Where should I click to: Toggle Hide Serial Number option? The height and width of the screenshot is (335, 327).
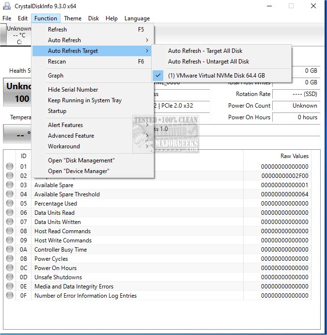coord(73,90)
